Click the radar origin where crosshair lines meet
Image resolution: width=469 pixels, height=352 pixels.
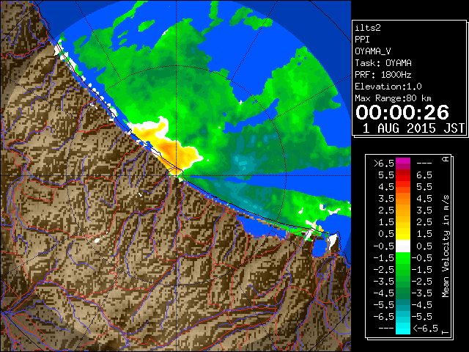point(176,175)
